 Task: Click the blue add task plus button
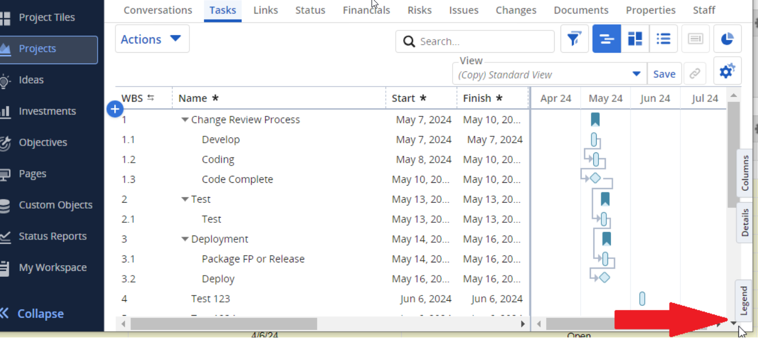[115, 109]
